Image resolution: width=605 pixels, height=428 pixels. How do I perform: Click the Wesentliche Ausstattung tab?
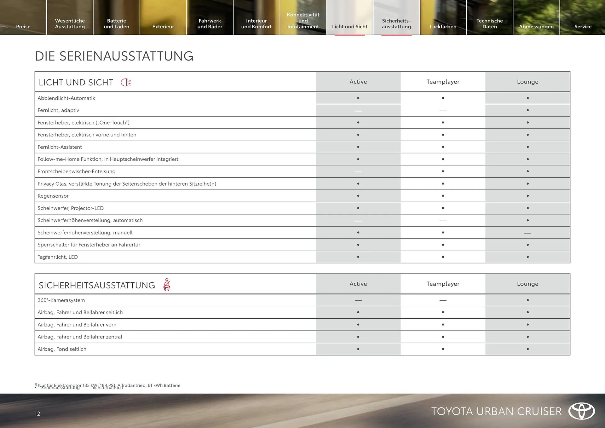coord(70,24)
